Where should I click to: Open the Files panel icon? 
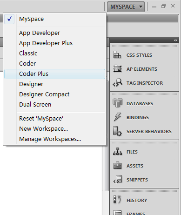(x=117, y=152)
